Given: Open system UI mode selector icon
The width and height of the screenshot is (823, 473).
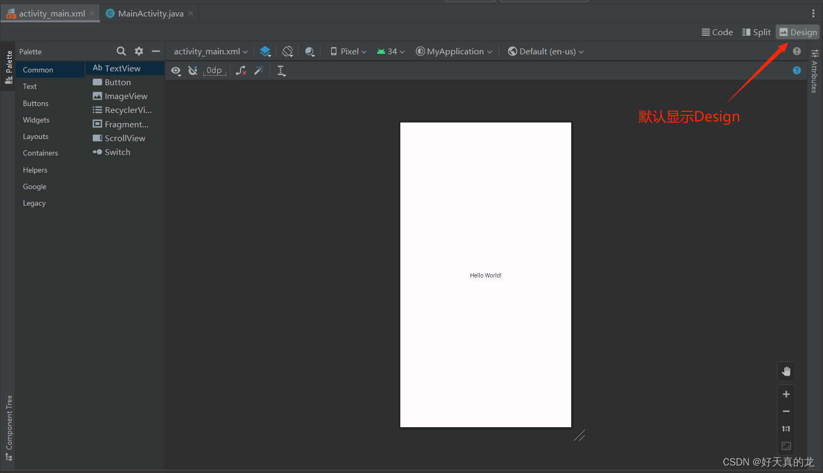Looking at the screenshot, I should click(x=310, y=51).
